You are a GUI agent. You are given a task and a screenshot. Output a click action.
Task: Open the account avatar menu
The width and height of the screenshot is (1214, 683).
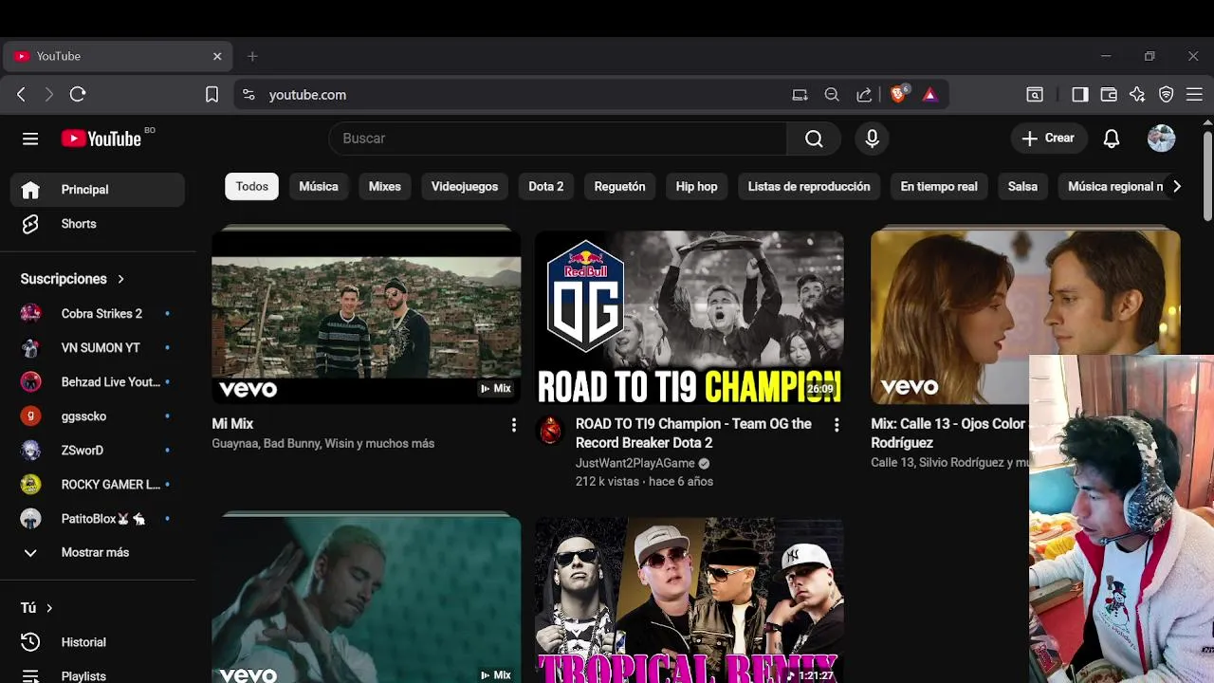click(1161, 138)
